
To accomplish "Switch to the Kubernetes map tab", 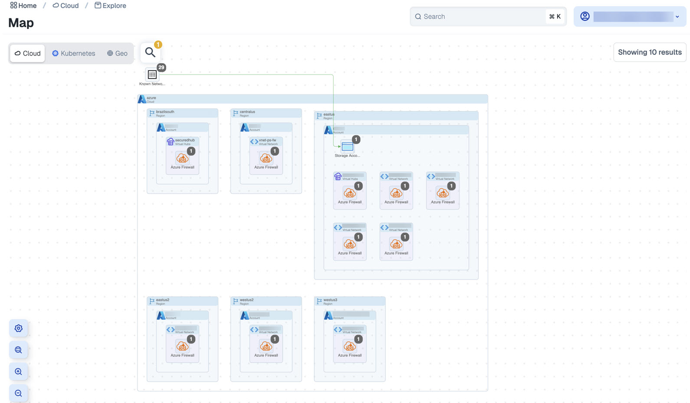I will click(x=74, y=53).
